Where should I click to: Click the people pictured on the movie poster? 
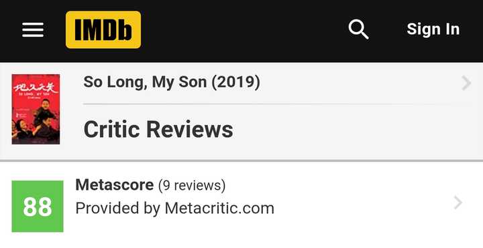(36, 121)
